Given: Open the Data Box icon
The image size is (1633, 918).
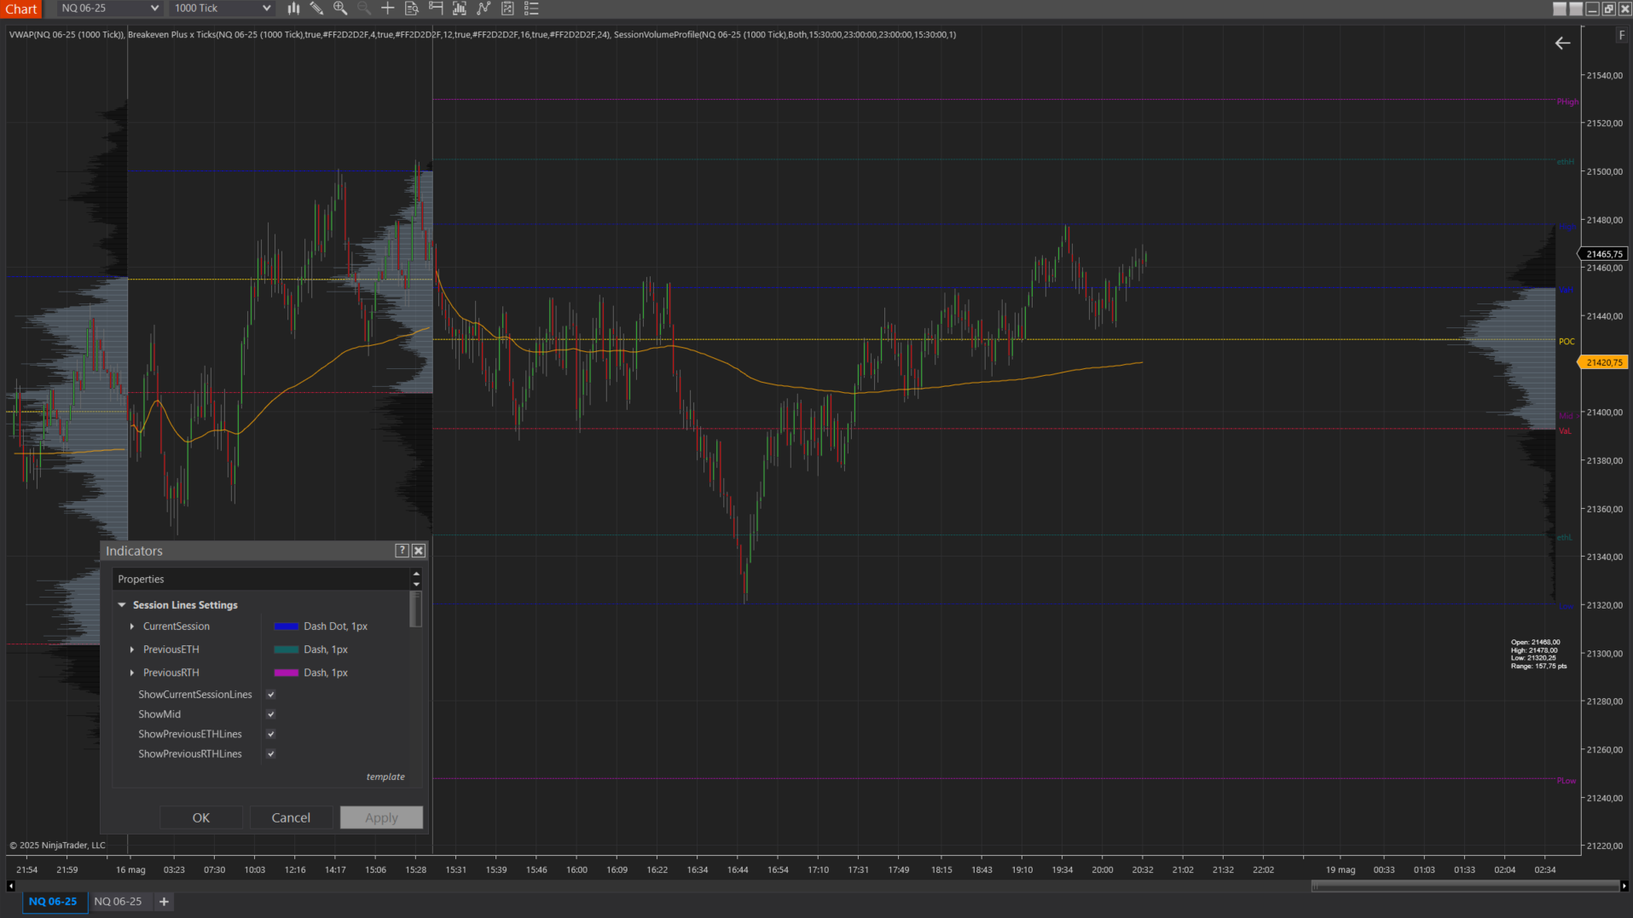Looking at the screenshot, I should [410, 8].
